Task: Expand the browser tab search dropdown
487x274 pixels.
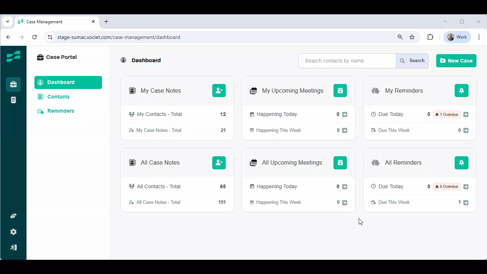Action: click(8, 22)
